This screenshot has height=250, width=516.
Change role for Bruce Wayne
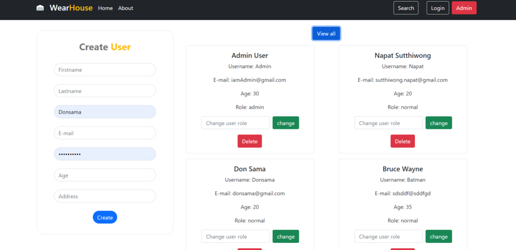439,236
